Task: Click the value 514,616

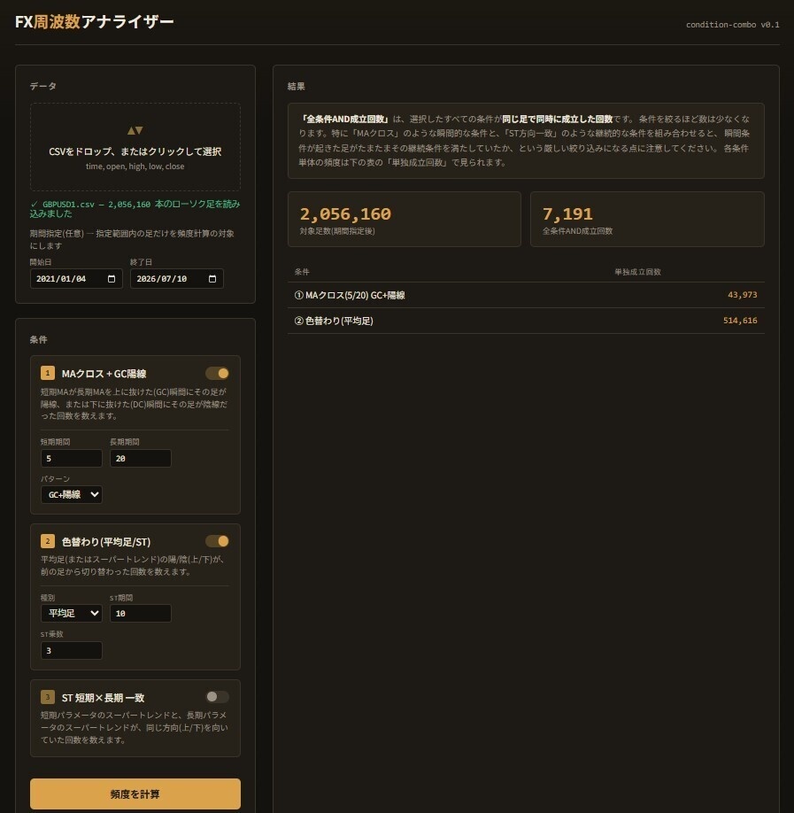Action: (x=740, y=321)
